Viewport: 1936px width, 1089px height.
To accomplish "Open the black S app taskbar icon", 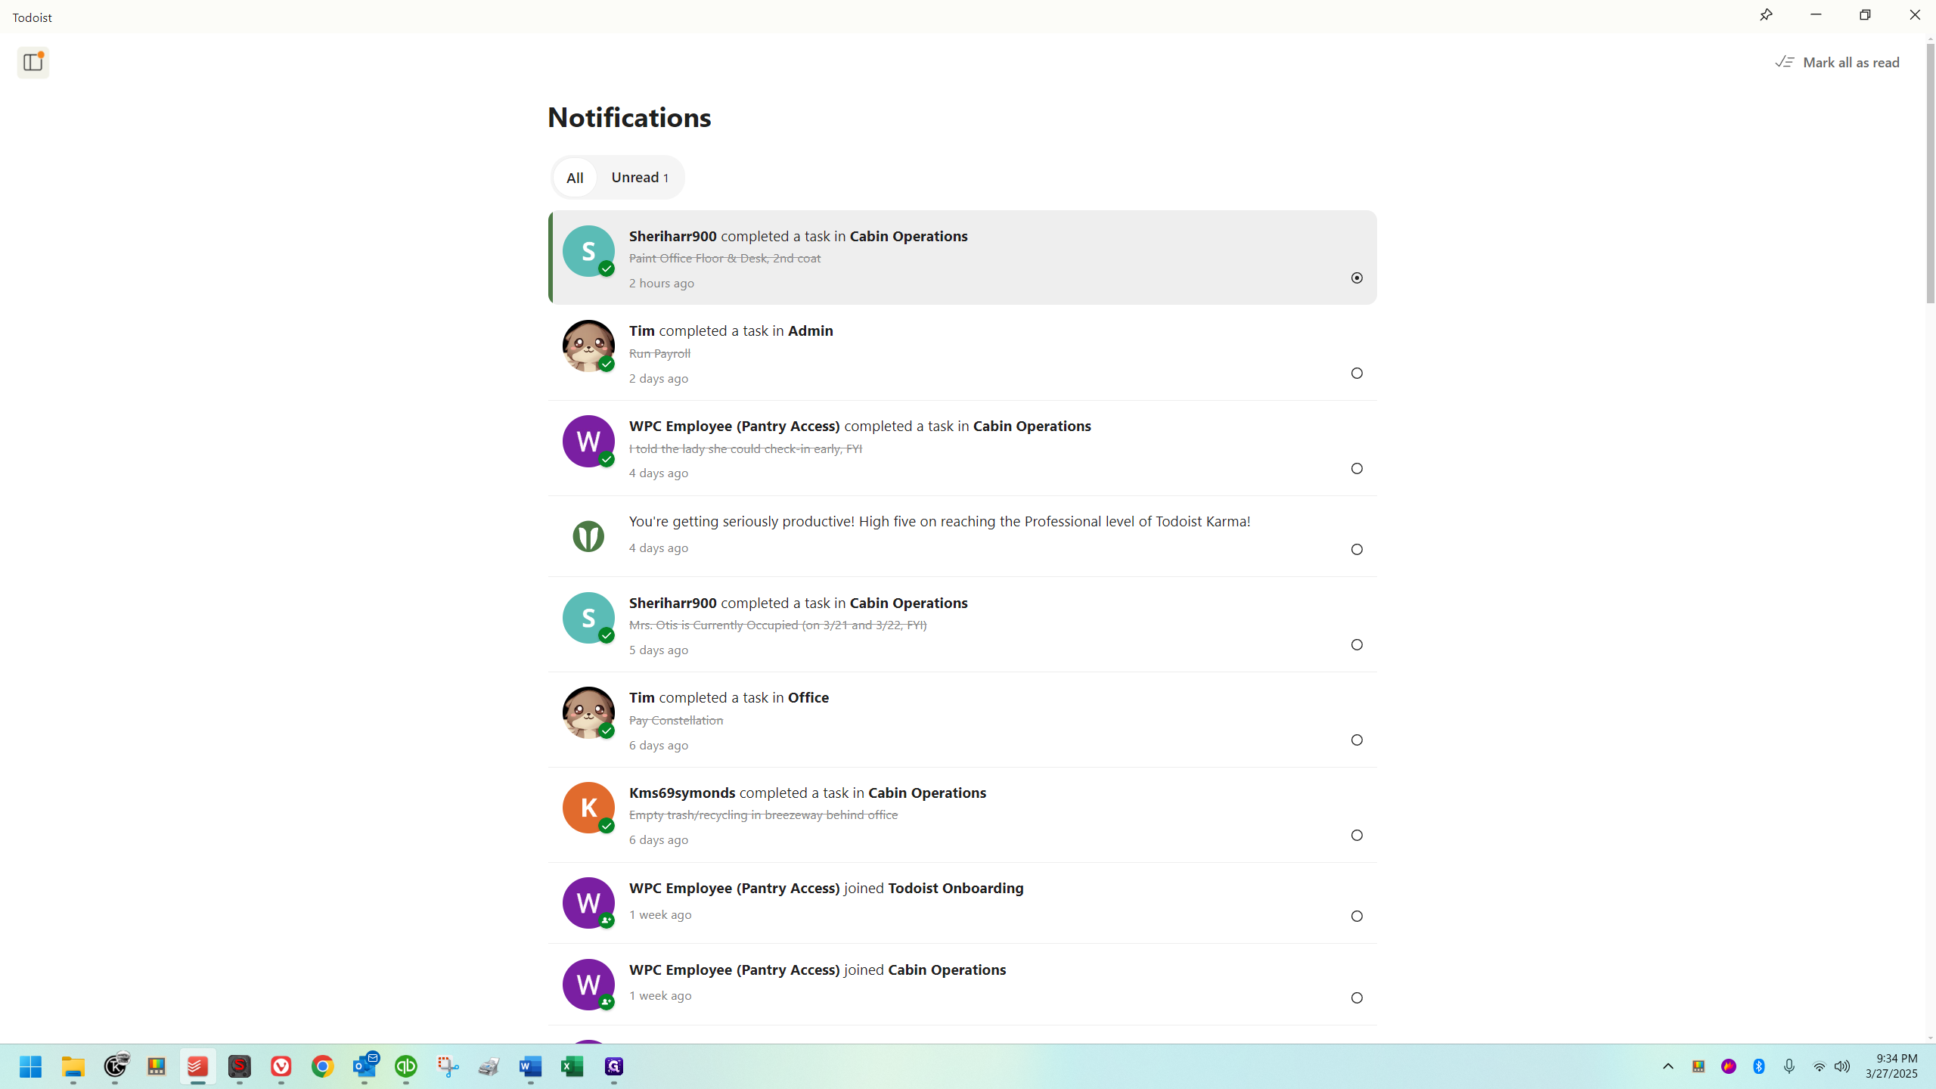I will (x=239, y=1066).
